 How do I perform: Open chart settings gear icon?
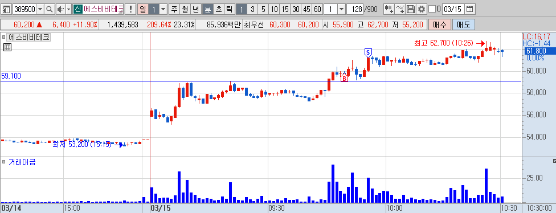[x=421, y=9]
